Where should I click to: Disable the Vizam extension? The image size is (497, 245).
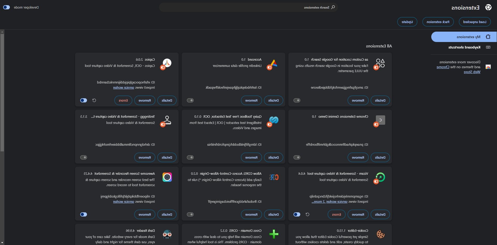[297, 214]
